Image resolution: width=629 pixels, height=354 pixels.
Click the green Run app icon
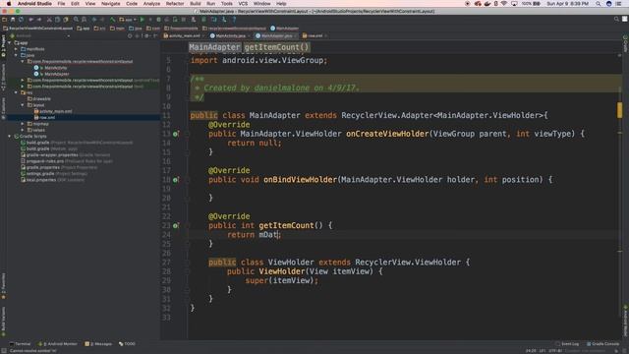tap(142, 20)
